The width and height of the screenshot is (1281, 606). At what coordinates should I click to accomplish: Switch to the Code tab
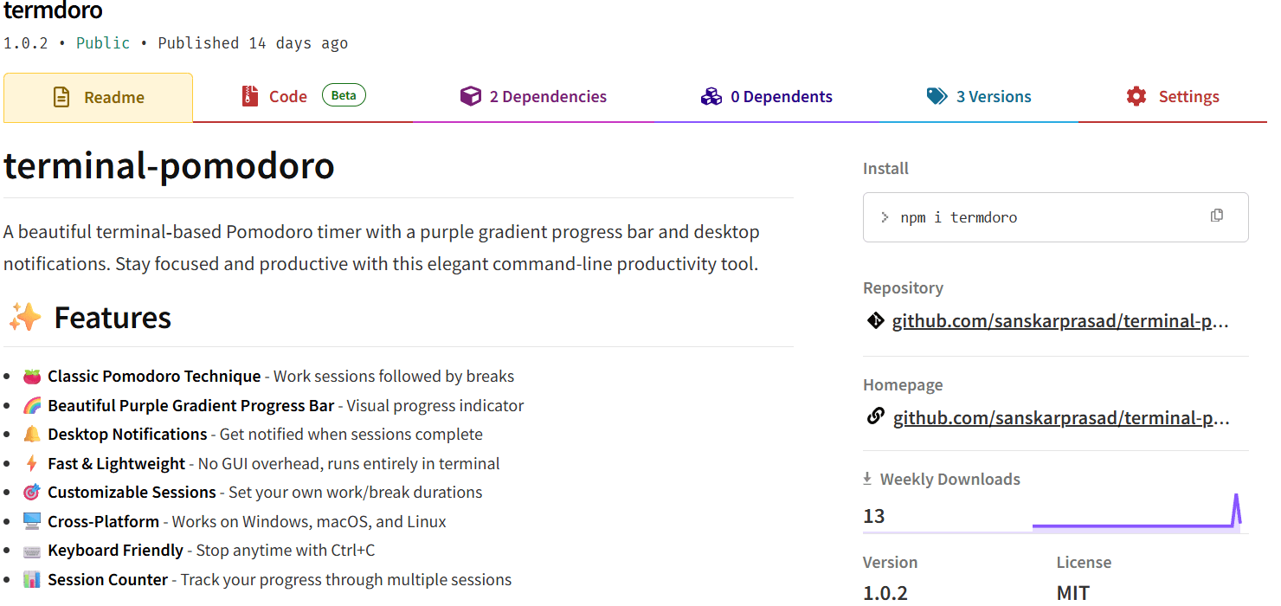click(288, 97)
